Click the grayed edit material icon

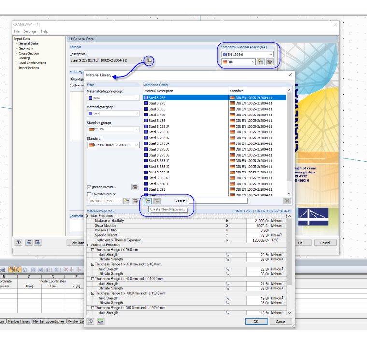click(157, 201)
